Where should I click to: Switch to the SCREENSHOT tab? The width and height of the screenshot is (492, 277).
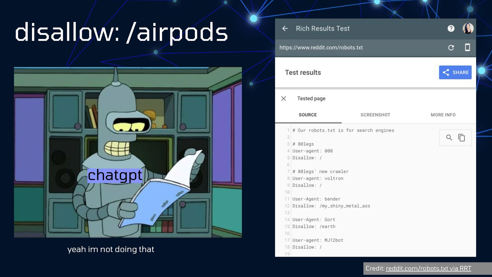click(x=375, y=115)
